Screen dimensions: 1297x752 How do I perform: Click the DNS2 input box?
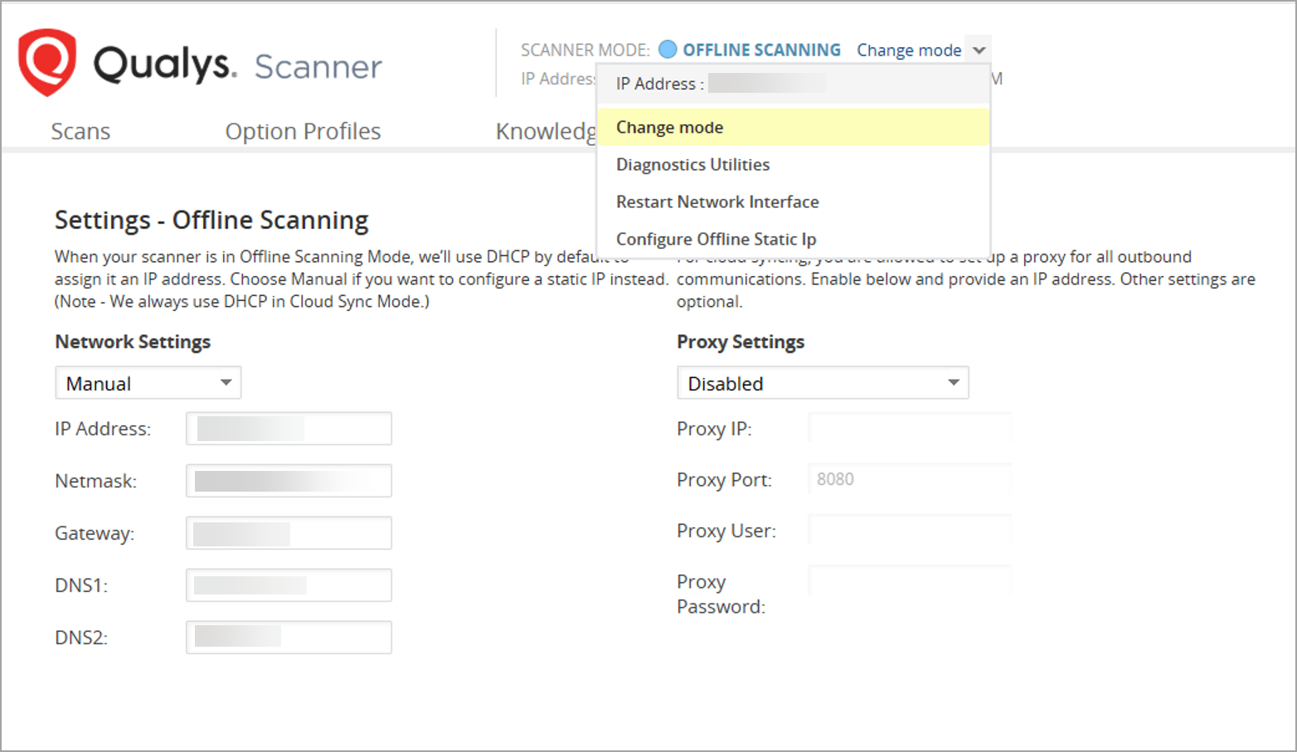point(289,638)
